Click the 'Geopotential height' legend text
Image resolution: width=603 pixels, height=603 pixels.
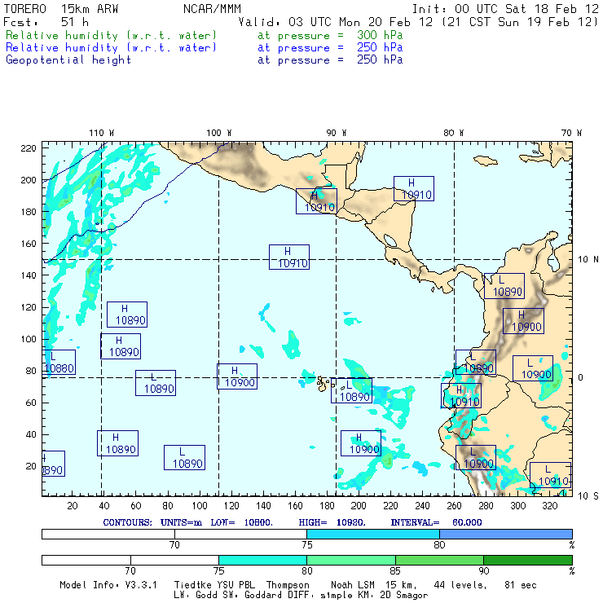point(68,60)
